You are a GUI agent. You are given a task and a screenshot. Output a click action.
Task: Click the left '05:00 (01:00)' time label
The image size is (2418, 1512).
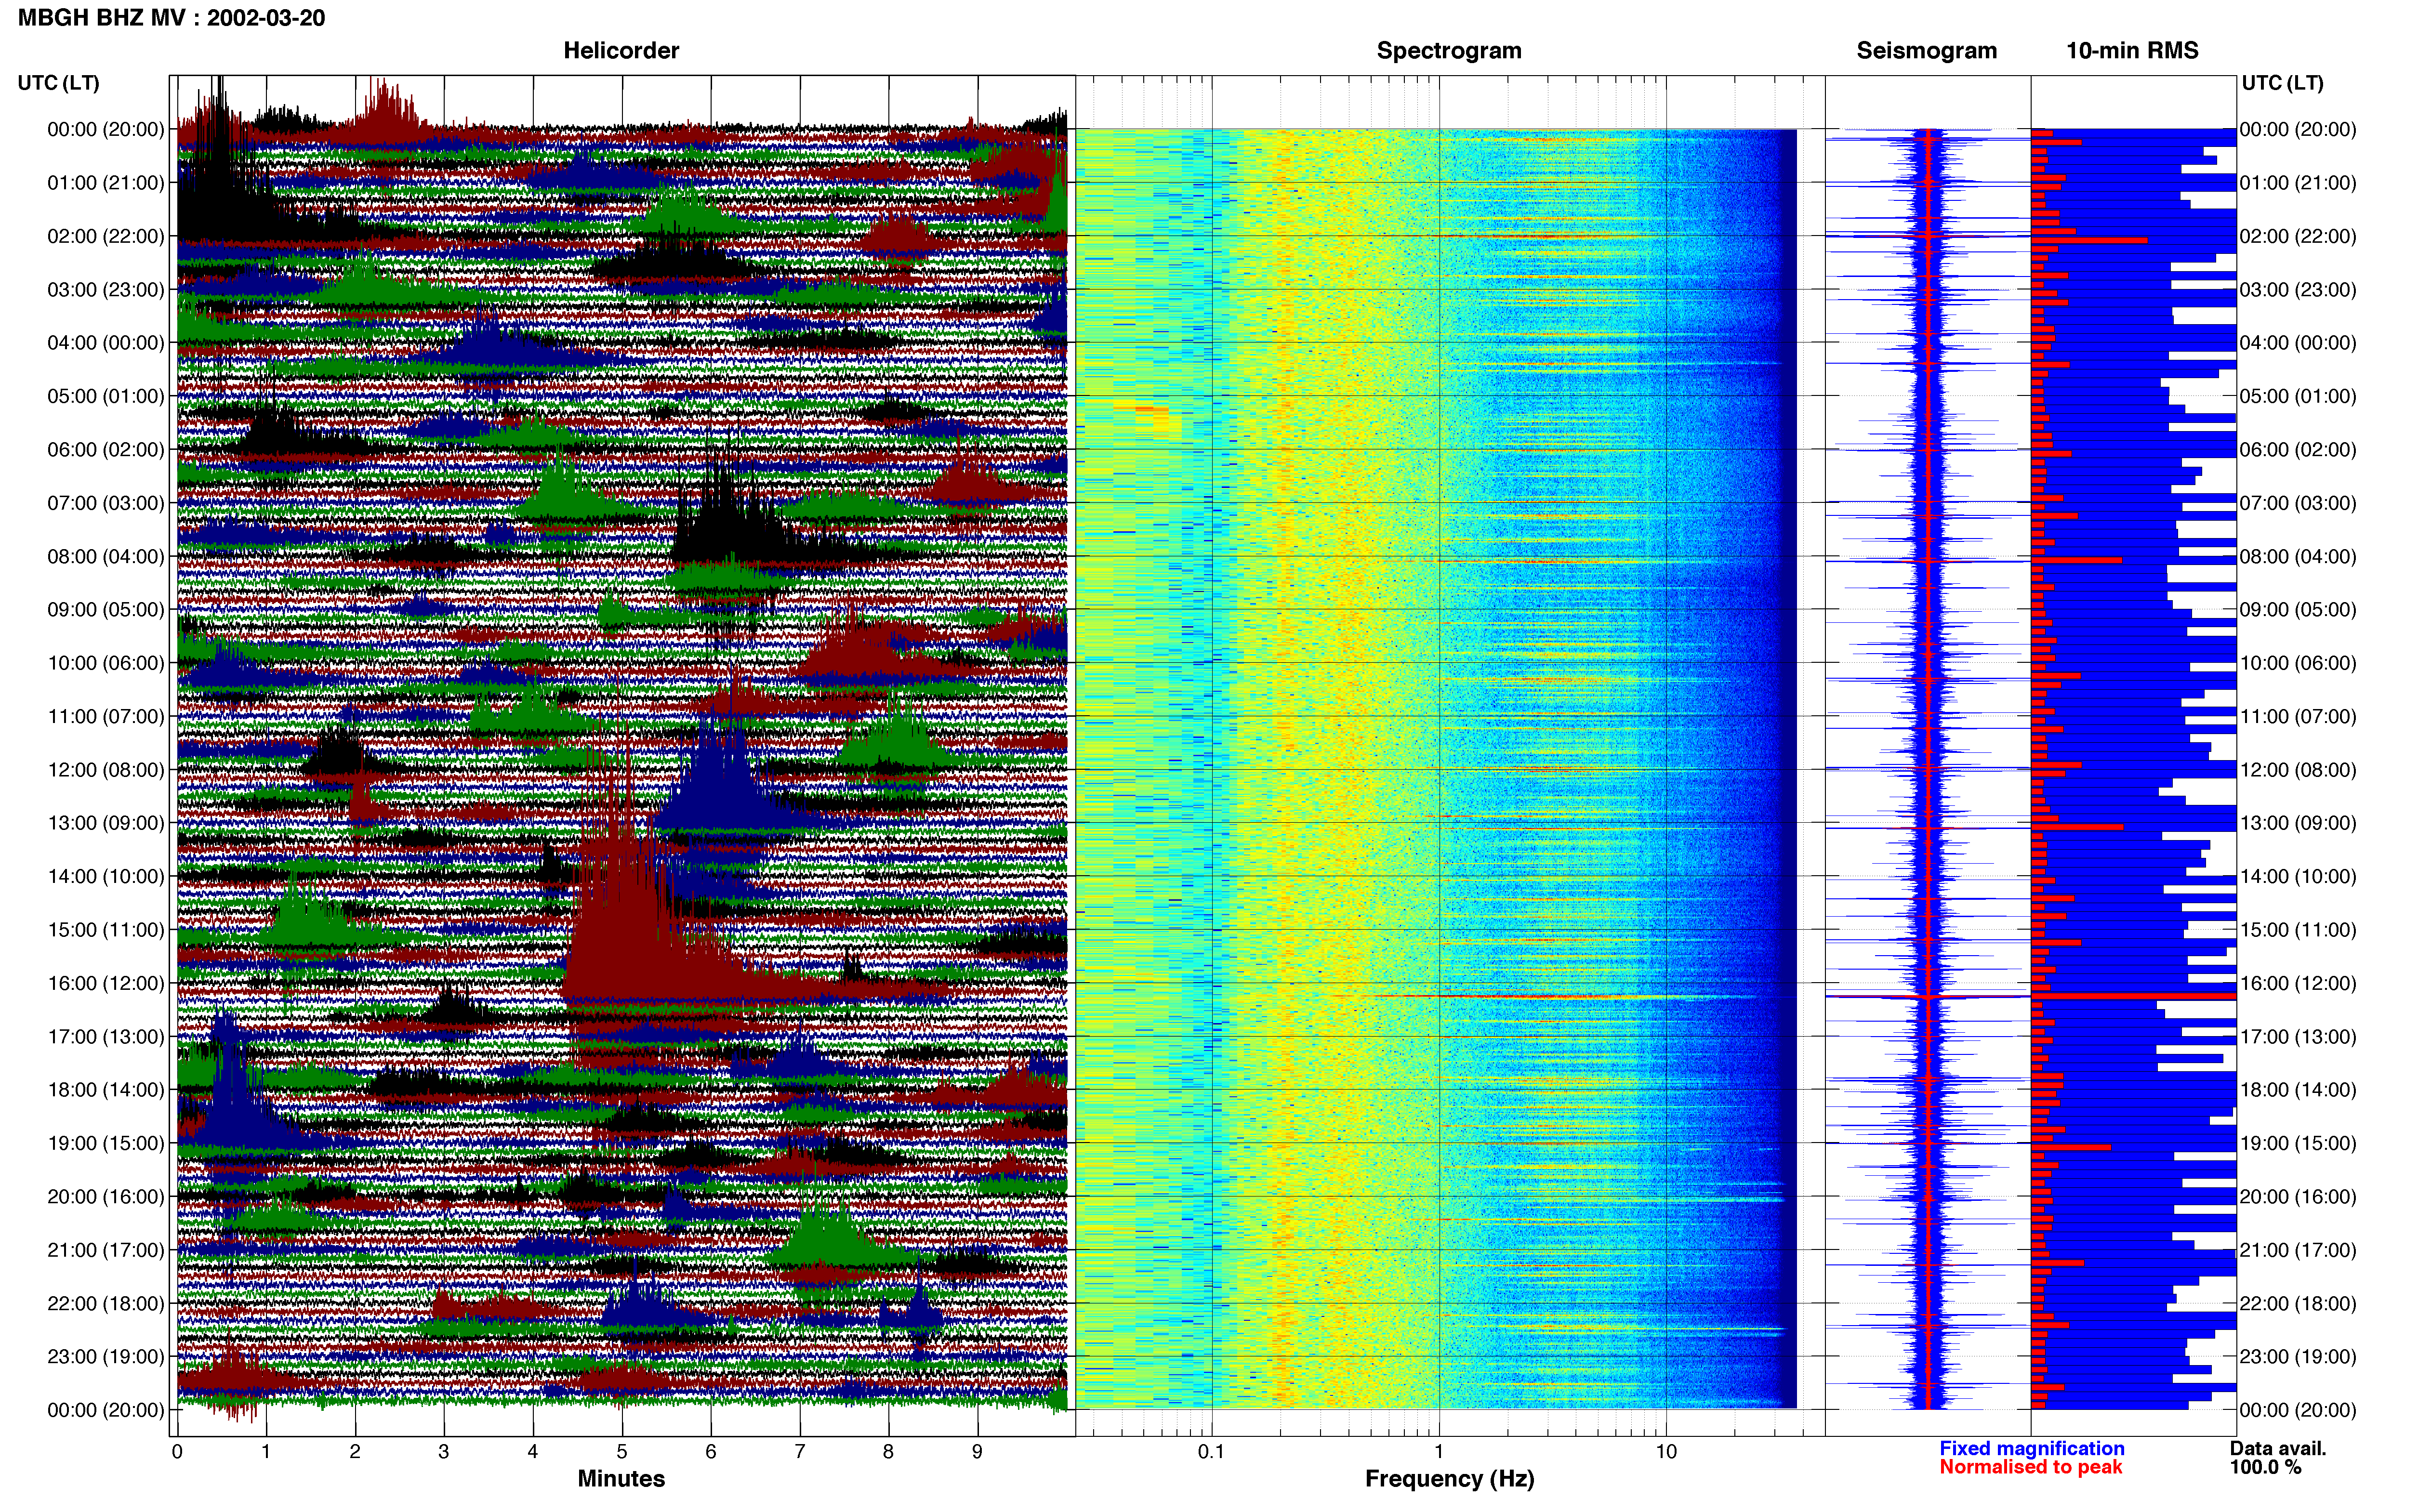pyautogui.click(x=106, y=396)
